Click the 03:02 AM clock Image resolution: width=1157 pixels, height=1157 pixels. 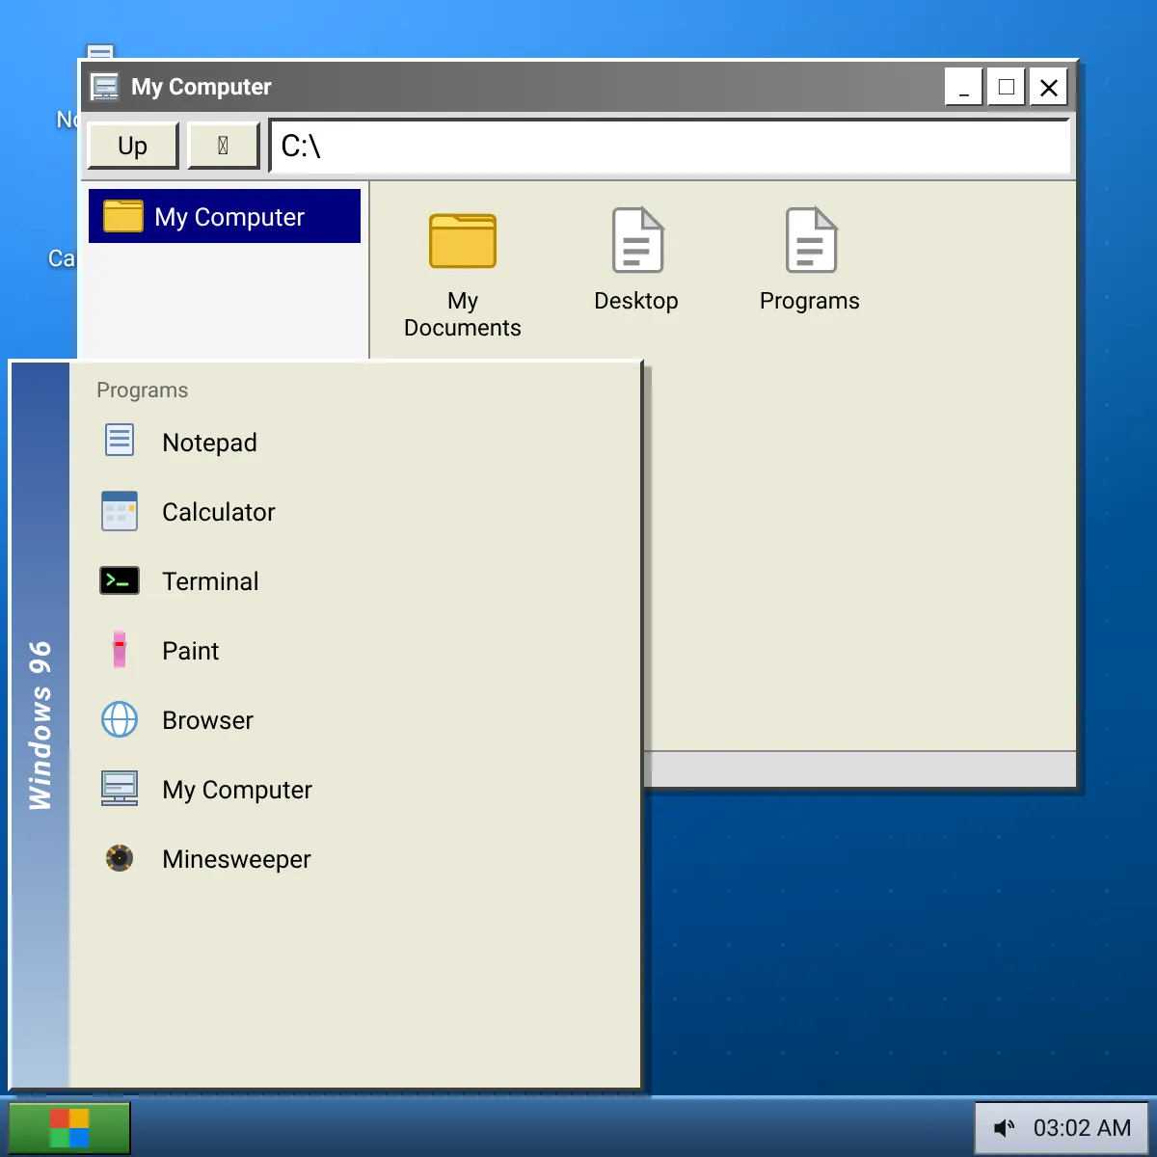[1082, 1128]
